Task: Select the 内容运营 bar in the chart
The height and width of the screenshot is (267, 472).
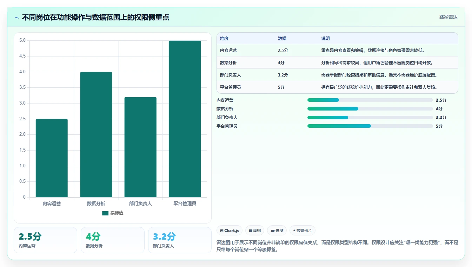Action: 52,158
